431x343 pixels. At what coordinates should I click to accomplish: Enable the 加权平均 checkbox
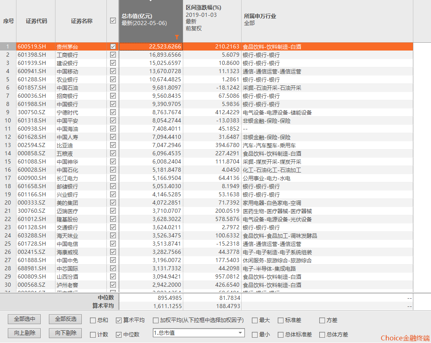[156, 320]
